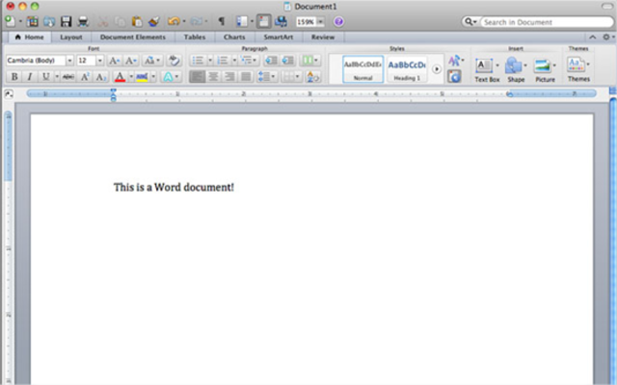
Task: Center the text
Action: (213, 76)
